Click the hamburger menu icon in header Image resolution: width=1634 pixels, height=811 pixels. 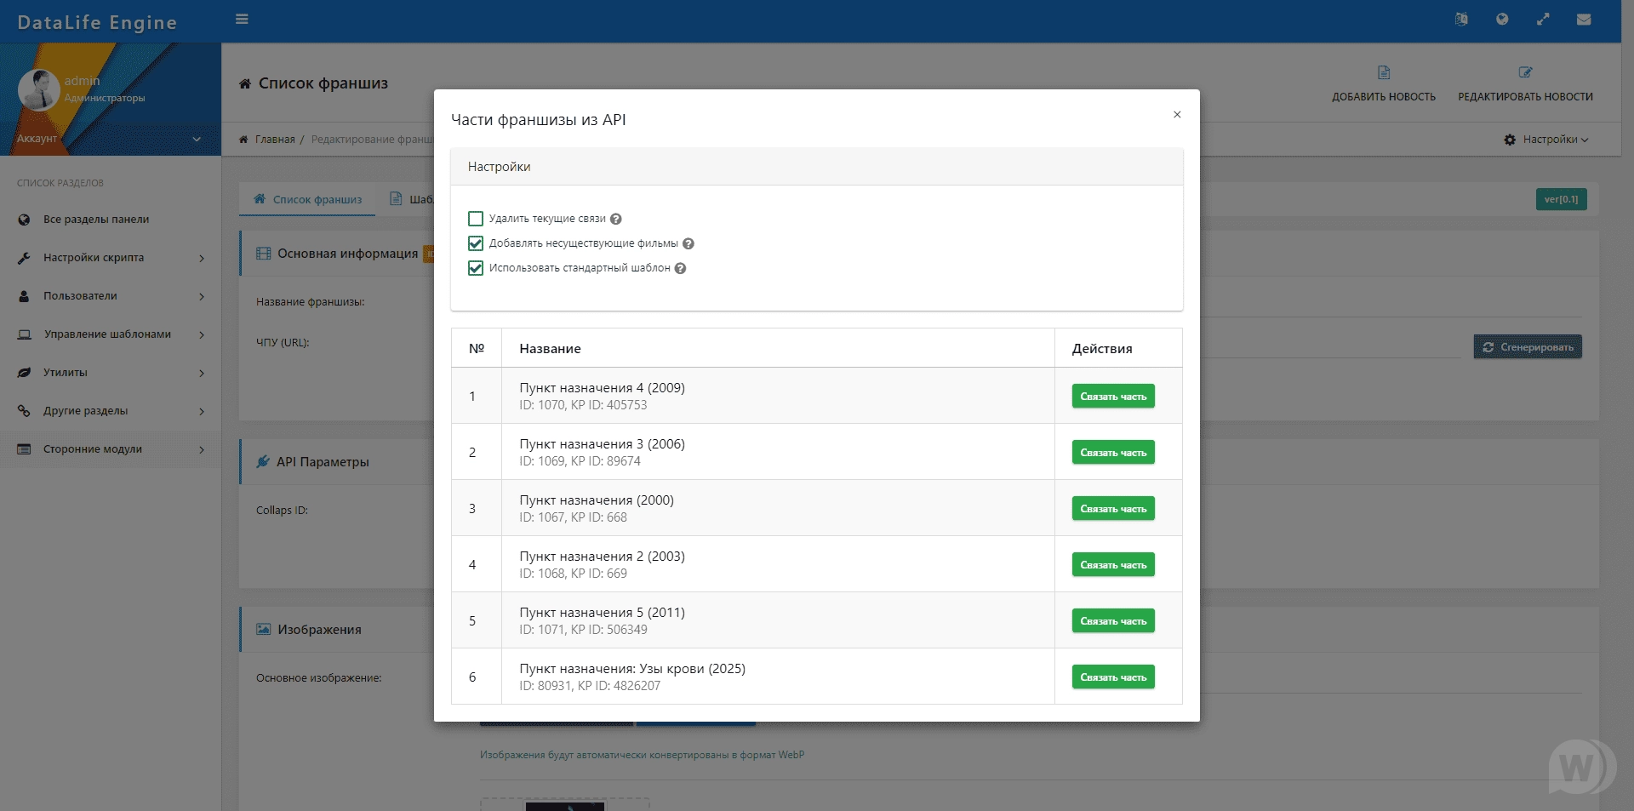pyautogui.click(x=242, y=20)
